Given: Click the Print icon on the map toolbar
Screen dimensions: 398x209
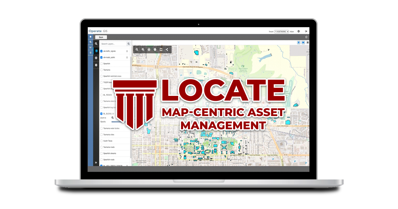Looking at the screenshot, I should click(x=149, y=49).
